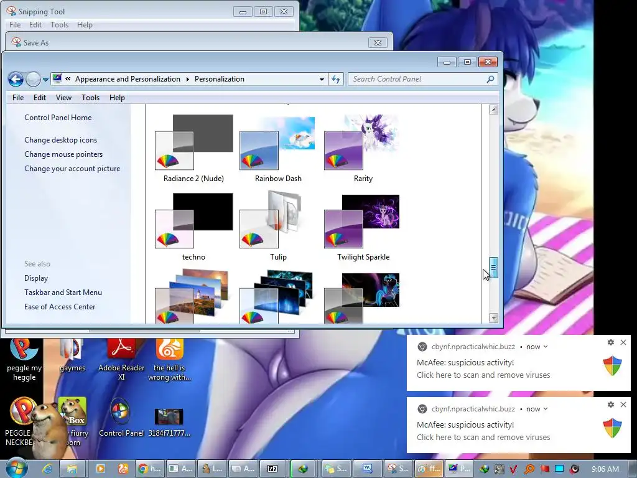This screenshot has height=478, width=637.
Task: Click the red flag tray icon
Action: click(545, 469)
